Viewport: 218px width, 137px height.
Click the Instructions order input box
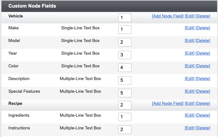[125, 130]
